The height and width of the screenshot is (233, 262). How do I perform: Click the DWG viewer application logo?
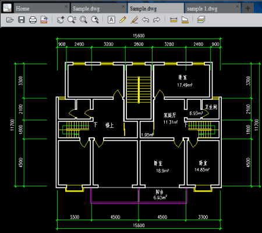(7, 8)
